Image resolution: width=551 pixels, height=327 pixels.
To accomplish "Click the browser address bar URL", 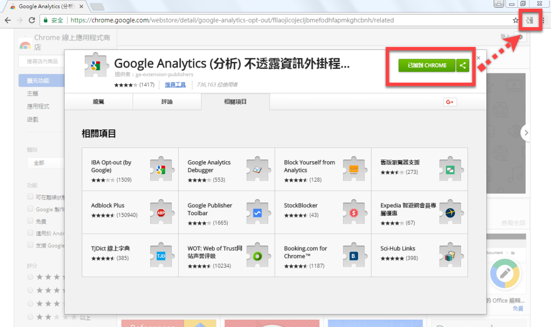I will coord(232,20).
